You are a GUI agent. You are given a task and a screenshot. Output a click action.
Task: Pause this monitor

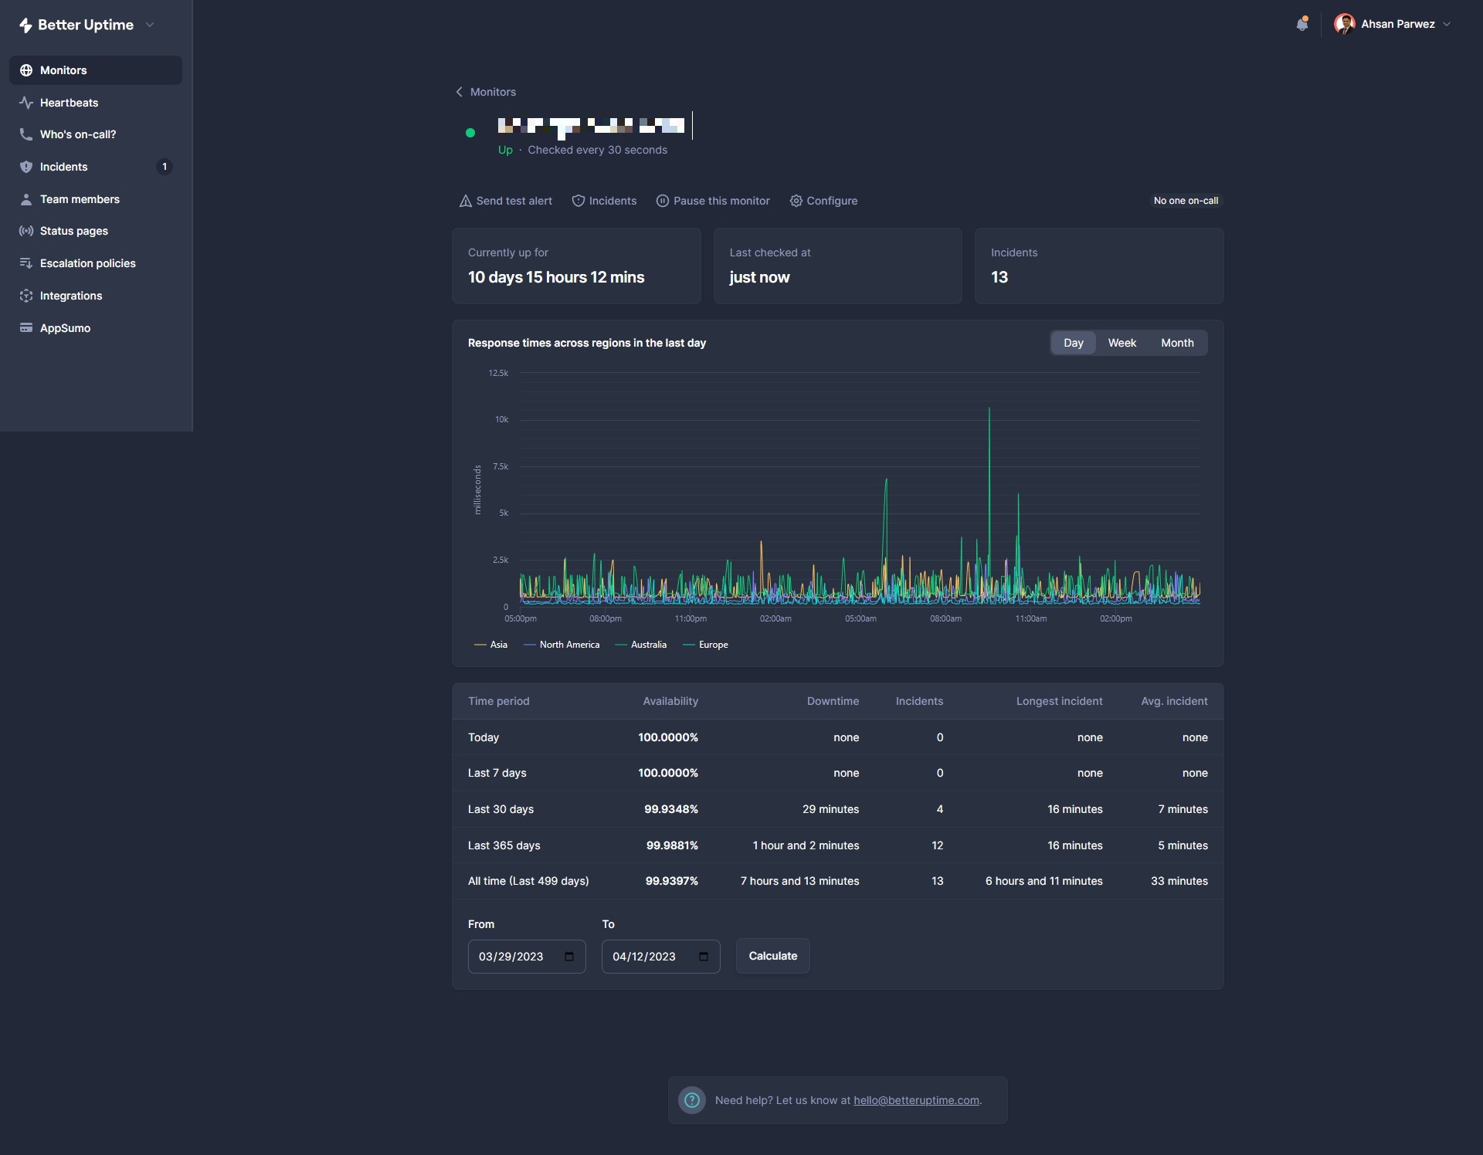tap(712, 201)
